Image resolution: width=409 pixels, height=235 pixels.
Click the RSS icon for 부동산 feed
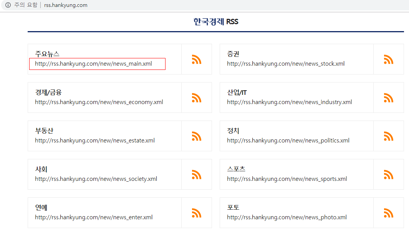pos(196,136)
